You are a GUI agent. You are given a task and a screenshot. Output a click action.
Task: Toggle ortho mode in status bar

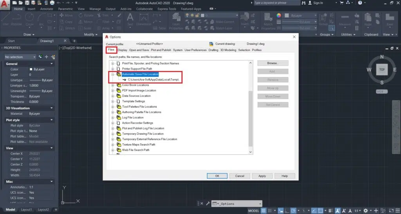click(x=287, y=211)
